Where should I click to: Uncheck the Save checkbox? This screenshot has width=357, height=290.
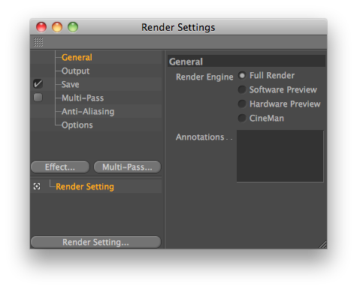[x=38, y=84]
